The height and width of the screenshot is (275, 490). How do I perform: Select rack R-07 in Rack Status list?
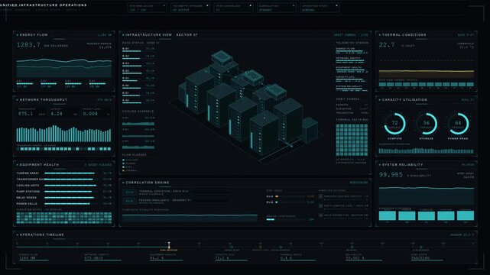138,94
